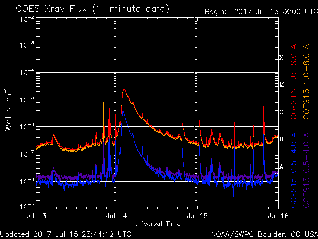
Task: Click the A flare class marker
Action: pos(282,167)
